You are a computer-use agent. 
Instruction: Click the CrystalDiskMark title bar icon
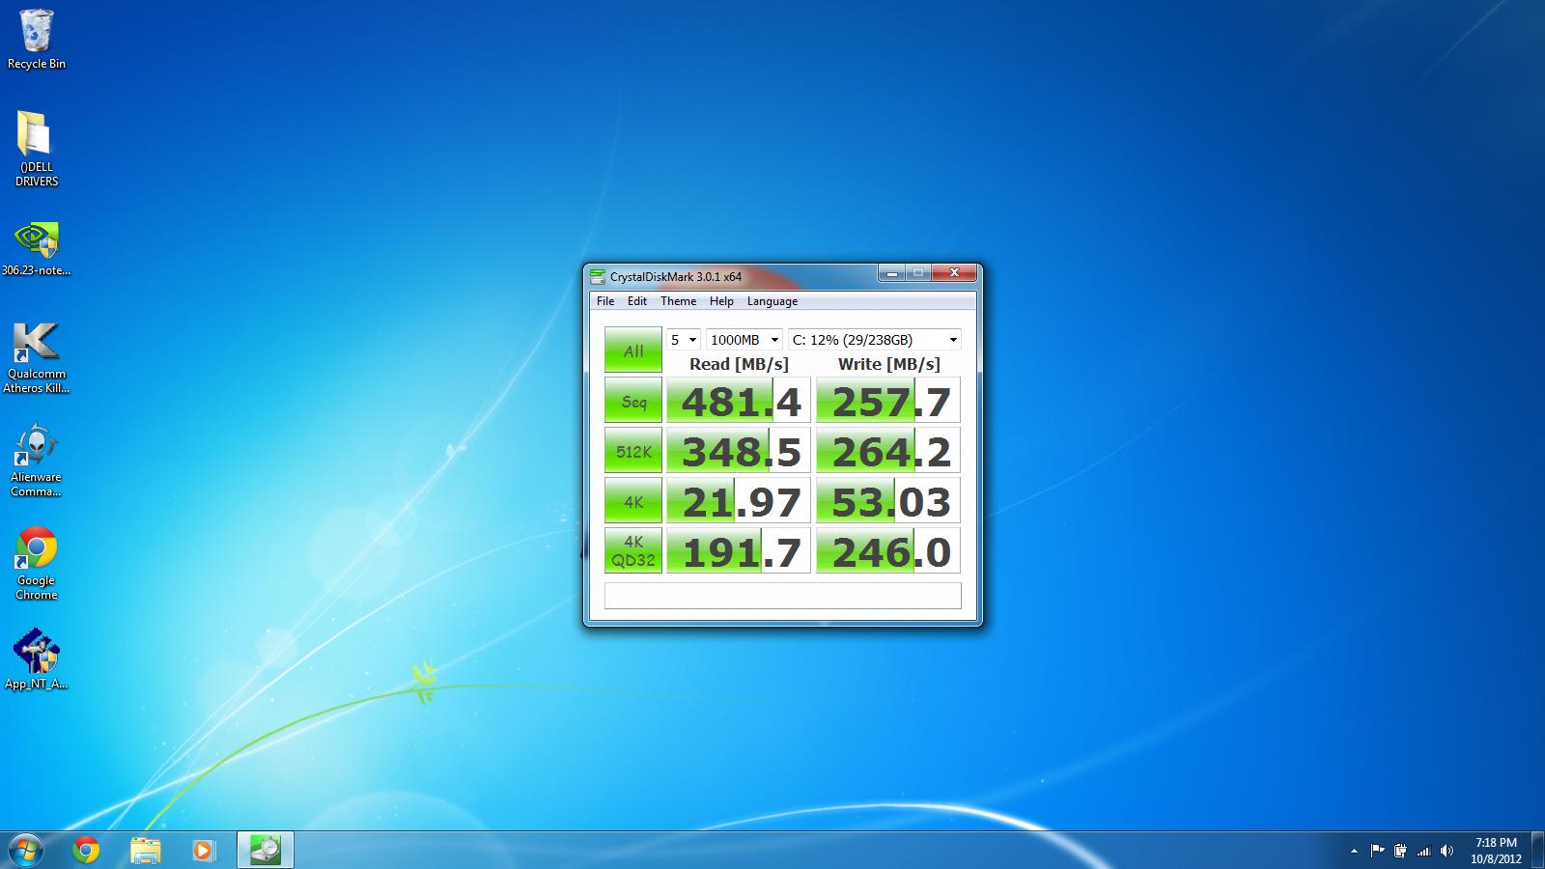click(x=599, y=276)
